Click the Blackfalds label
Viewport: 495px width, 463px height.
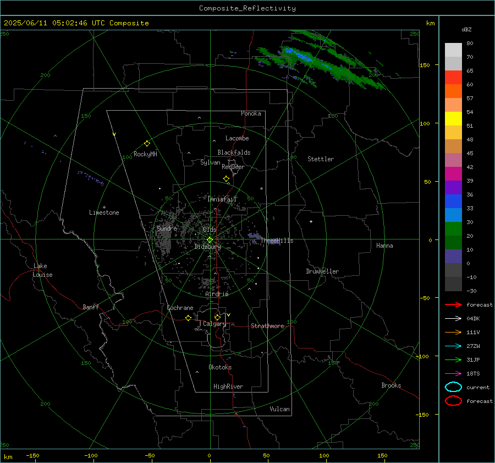point(234,152)
